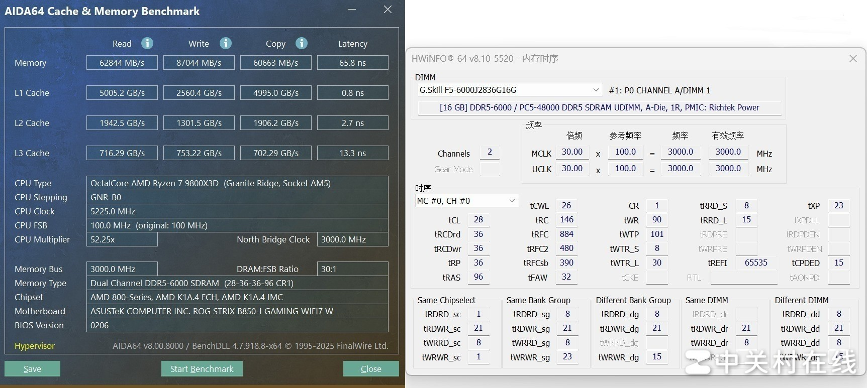The image size is (867, 388).
Task: Click the Motherboard name field
Action: pyautogui.click(x=237, y=311)
